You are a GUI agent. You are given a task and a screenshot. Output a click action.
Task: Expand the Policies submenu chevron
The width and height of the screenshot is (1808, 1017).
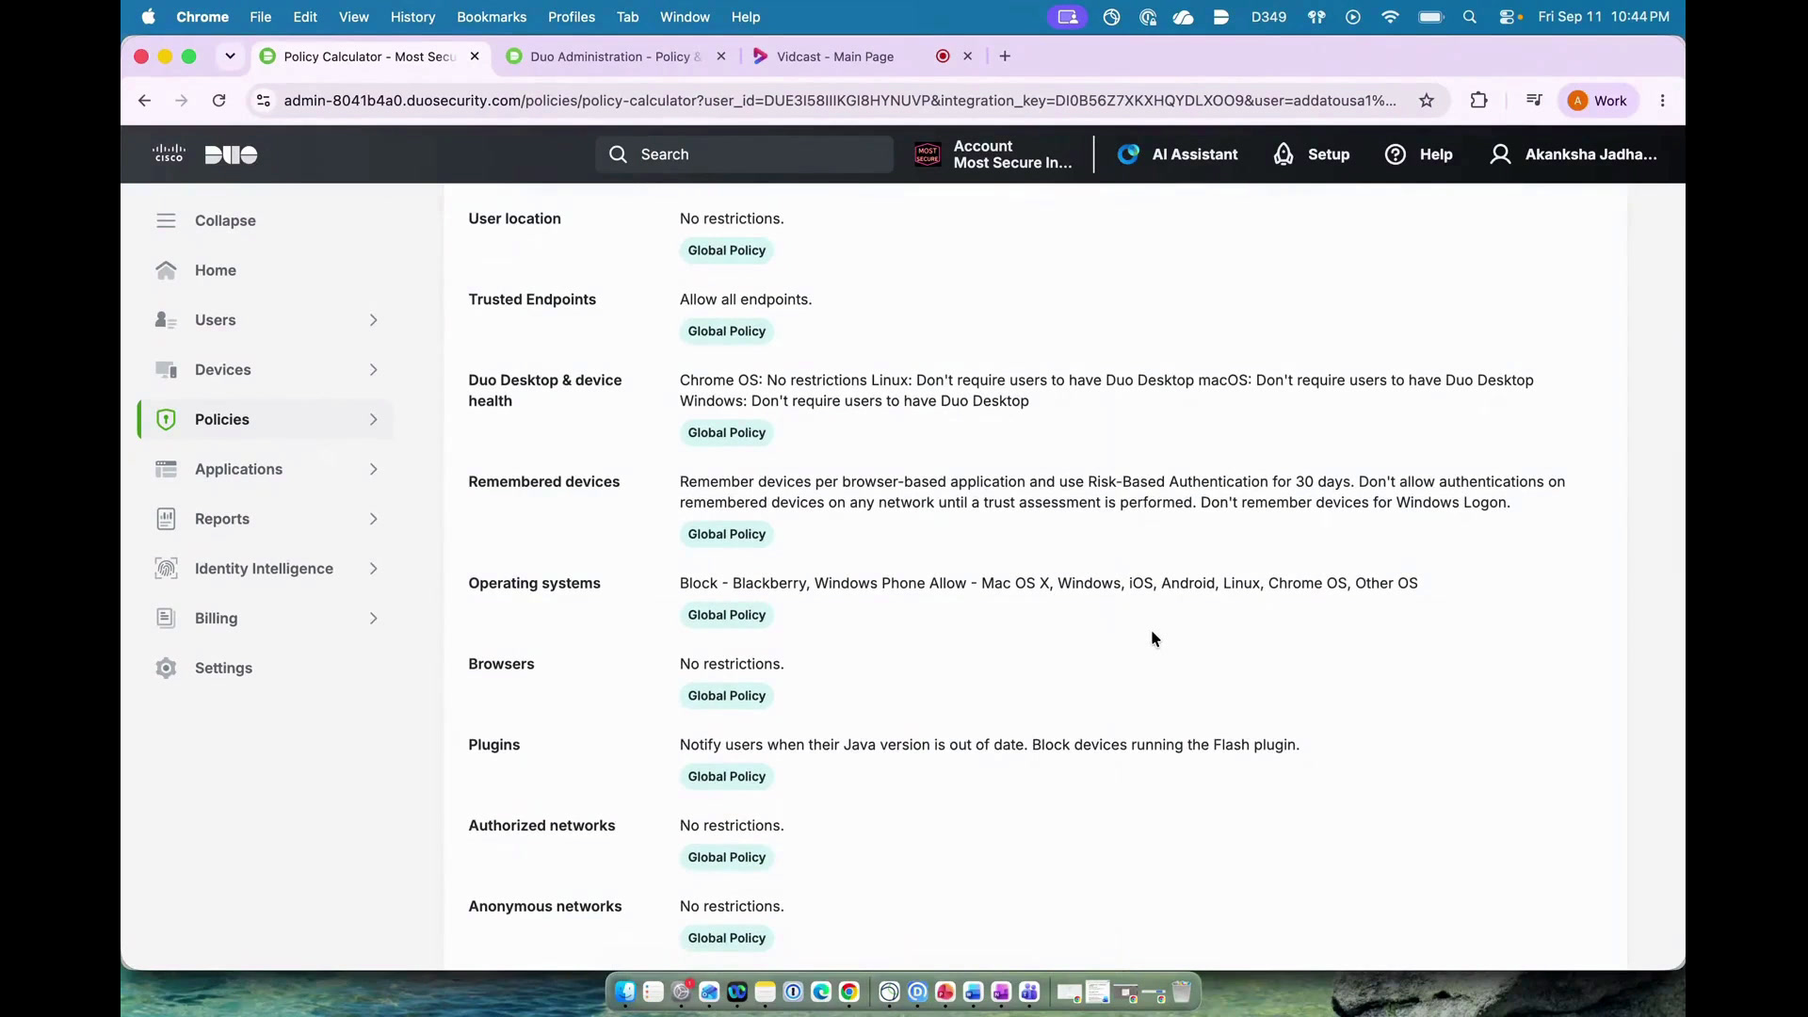point(374,420)
